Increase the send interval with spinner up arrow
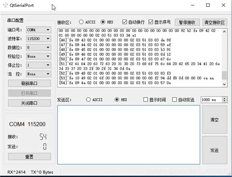 pyautogui.click(x=225, y=99)
